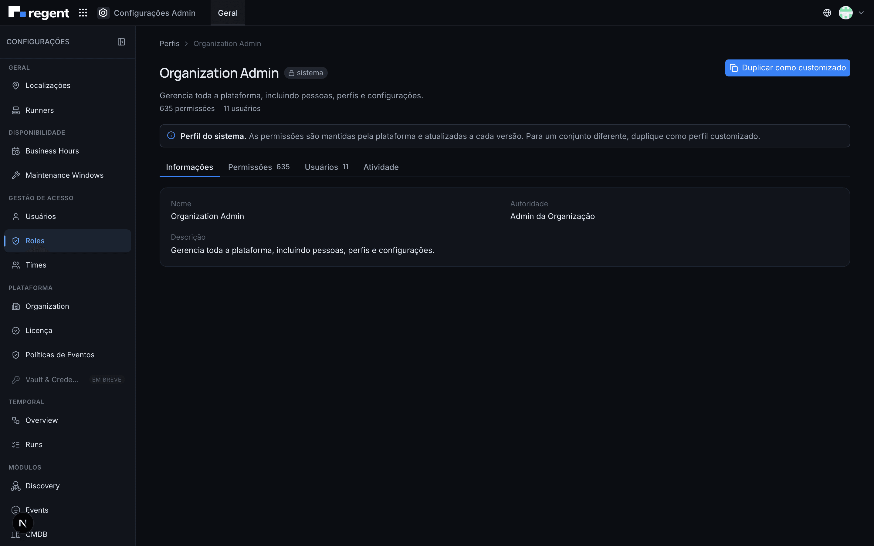Switch to the Usuários tab
Image resolution: width=874 pixels, height=546 pixels.
pos(327,167)
